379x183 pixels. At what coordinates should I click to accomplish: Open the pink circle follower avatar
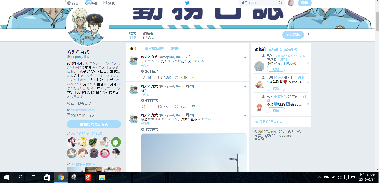(105, 153)
